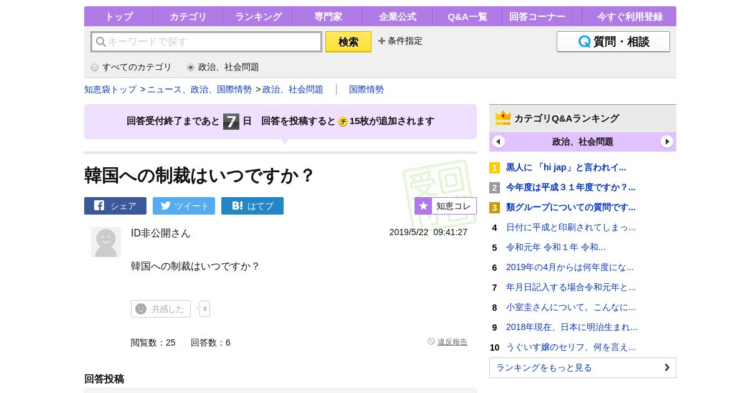Click the 共感した count bubble
Screen dimensions: 748x393
pyautogui.click(x=204, y=309)
